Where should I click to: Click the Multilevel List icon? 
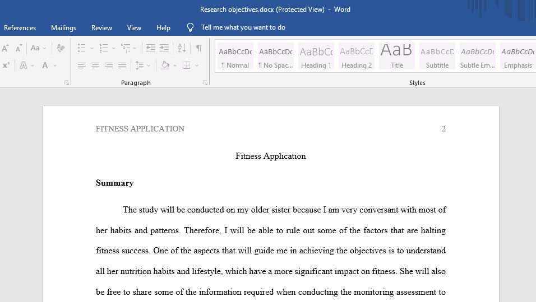[x=126, y=48]
